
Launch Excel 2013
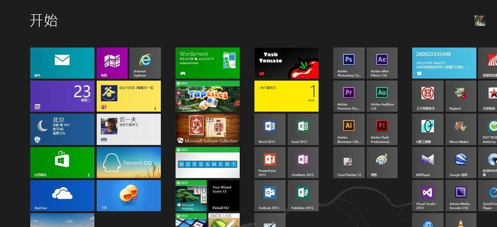pyautogui.click(x=303, y=129)
